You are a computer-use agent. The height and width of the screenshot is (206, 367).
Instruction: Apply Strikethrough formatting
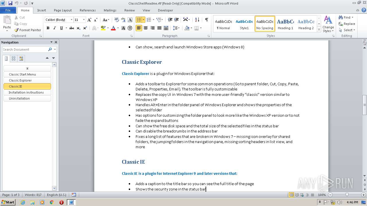(72, 28)
